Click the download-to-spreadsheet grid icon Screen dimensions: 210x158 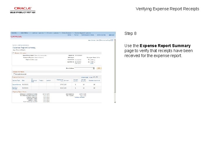click(x=97, y=77)
